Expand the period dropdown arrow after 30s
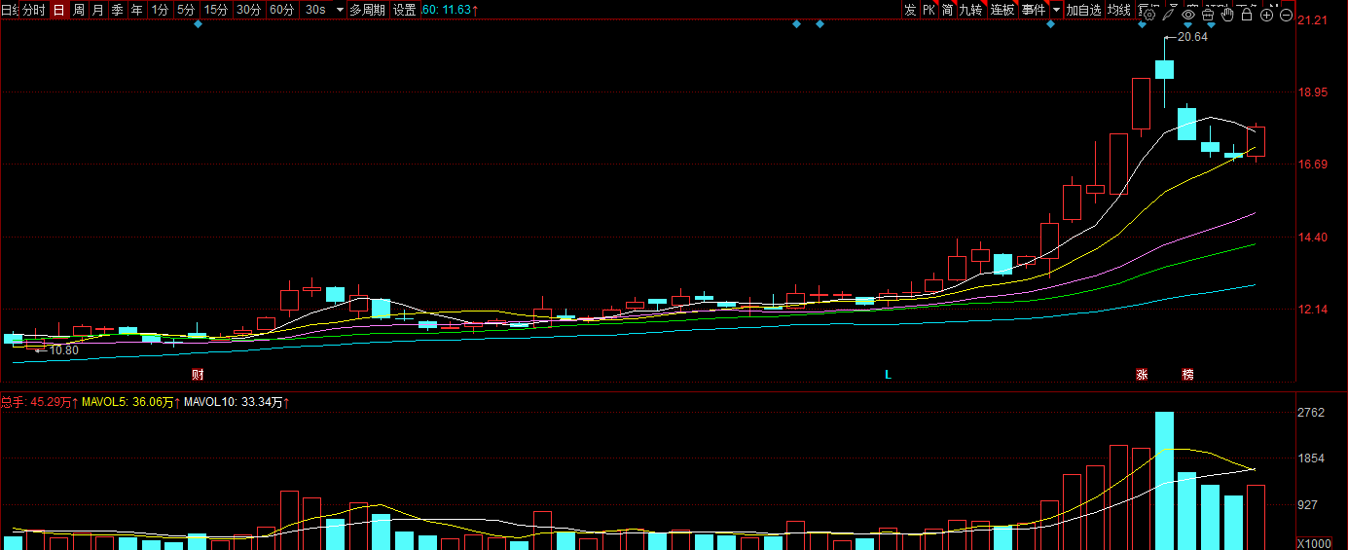 click(x=340, y=10)
